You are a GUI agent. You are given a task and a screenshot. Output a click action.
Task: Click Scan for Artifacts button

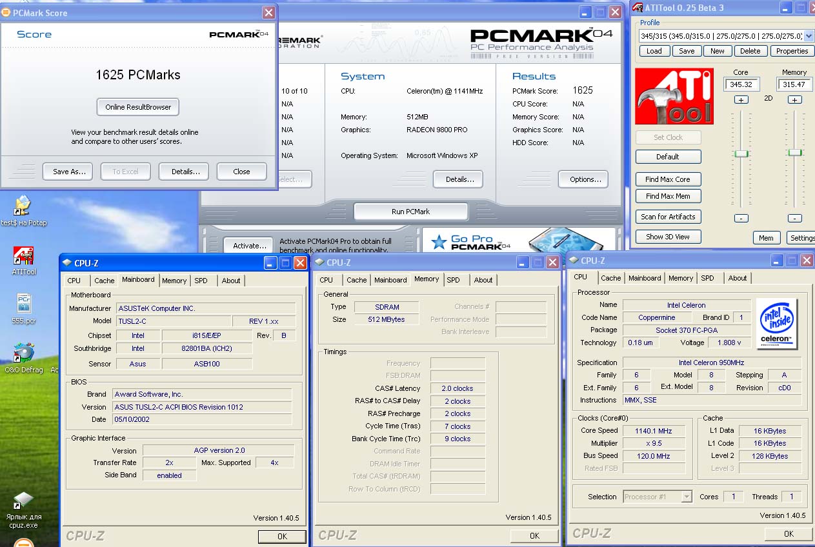[668, 217]
